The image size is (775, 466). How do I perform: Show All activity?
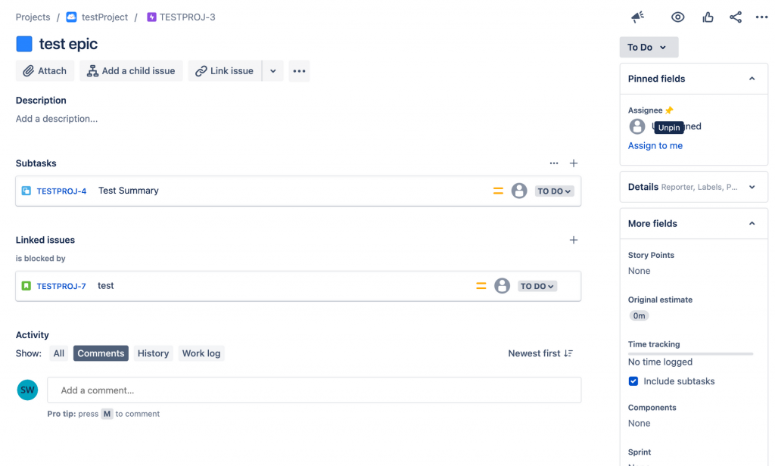pyautogui.click(x=59, y=353)
